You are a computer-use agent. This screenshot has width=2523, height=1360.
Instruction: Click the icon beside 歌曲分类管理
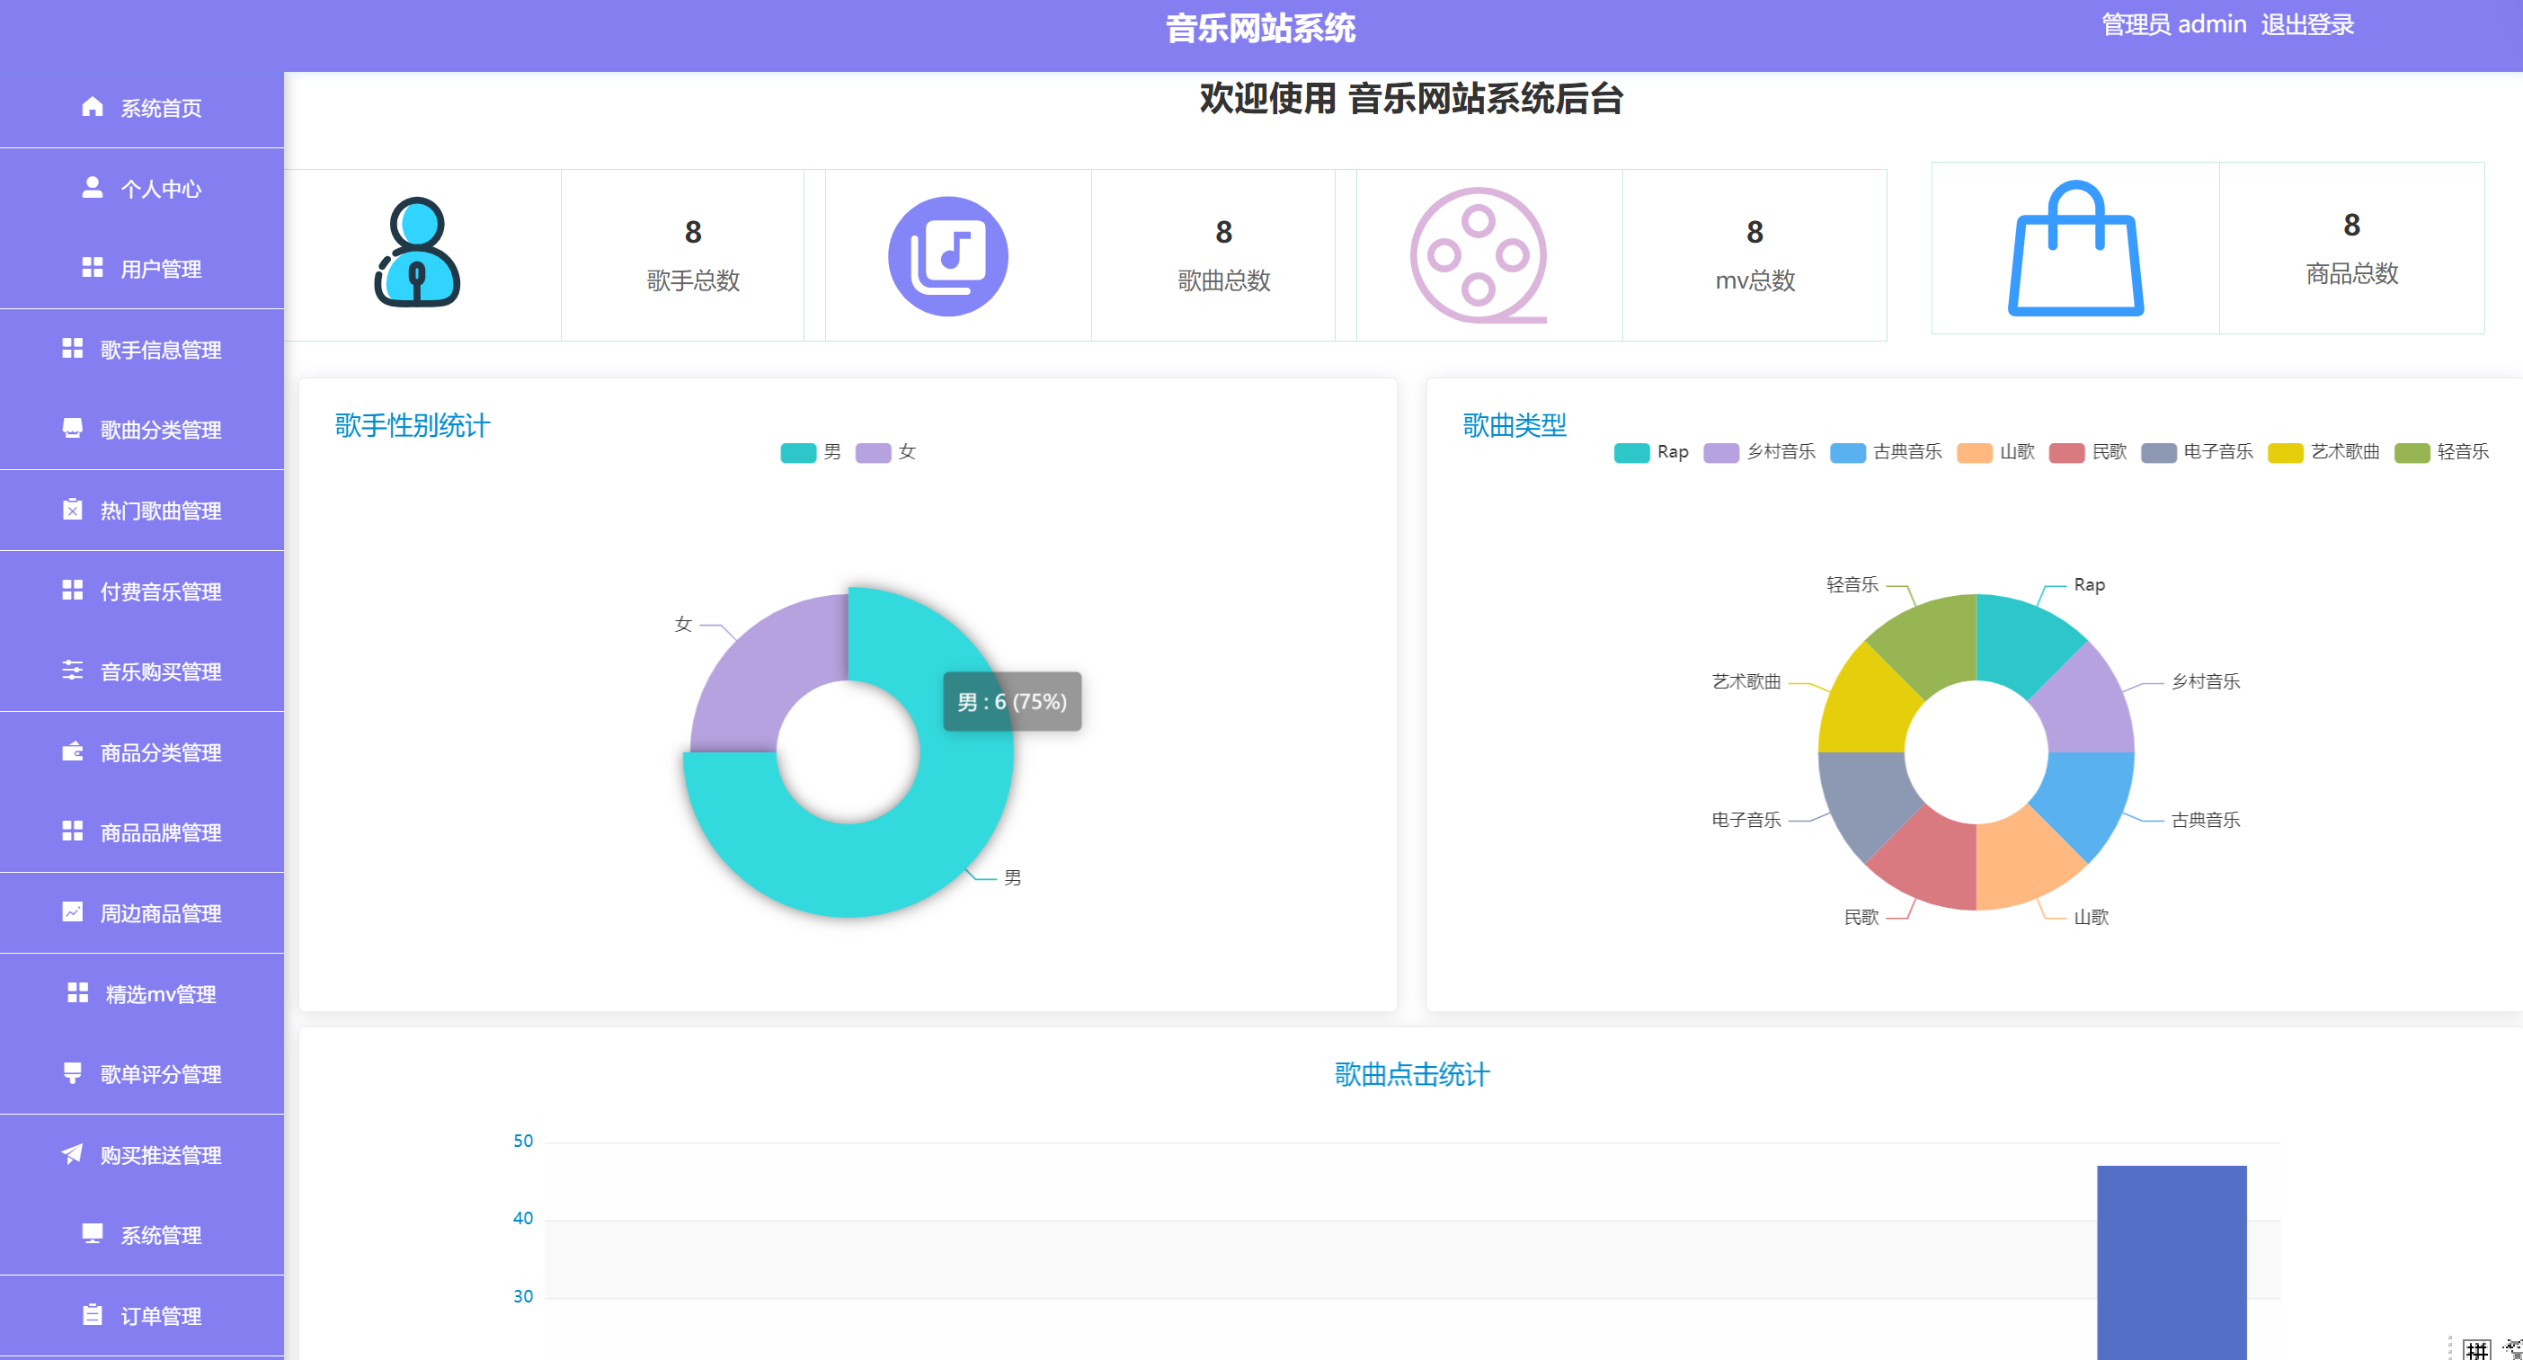pyautogui.click(x=73, y=429)
